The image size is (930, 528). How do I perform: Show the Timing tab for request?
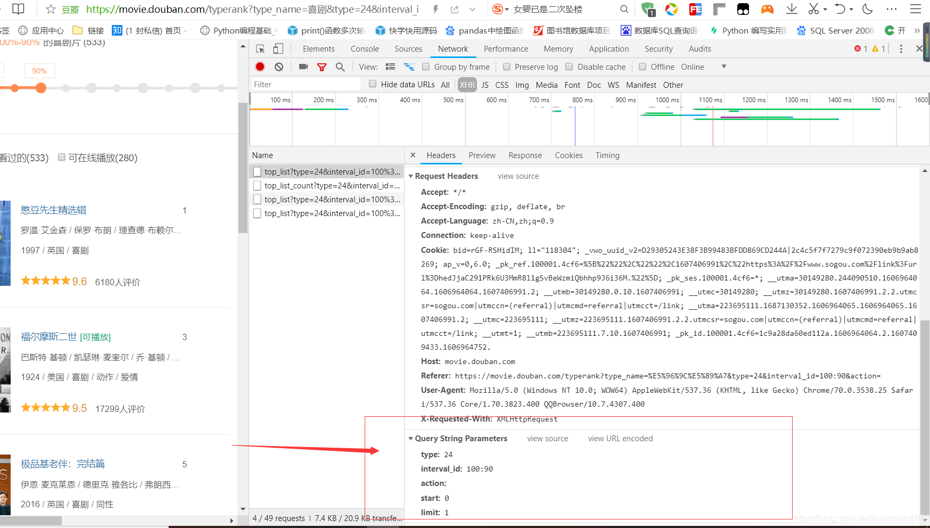607,155
